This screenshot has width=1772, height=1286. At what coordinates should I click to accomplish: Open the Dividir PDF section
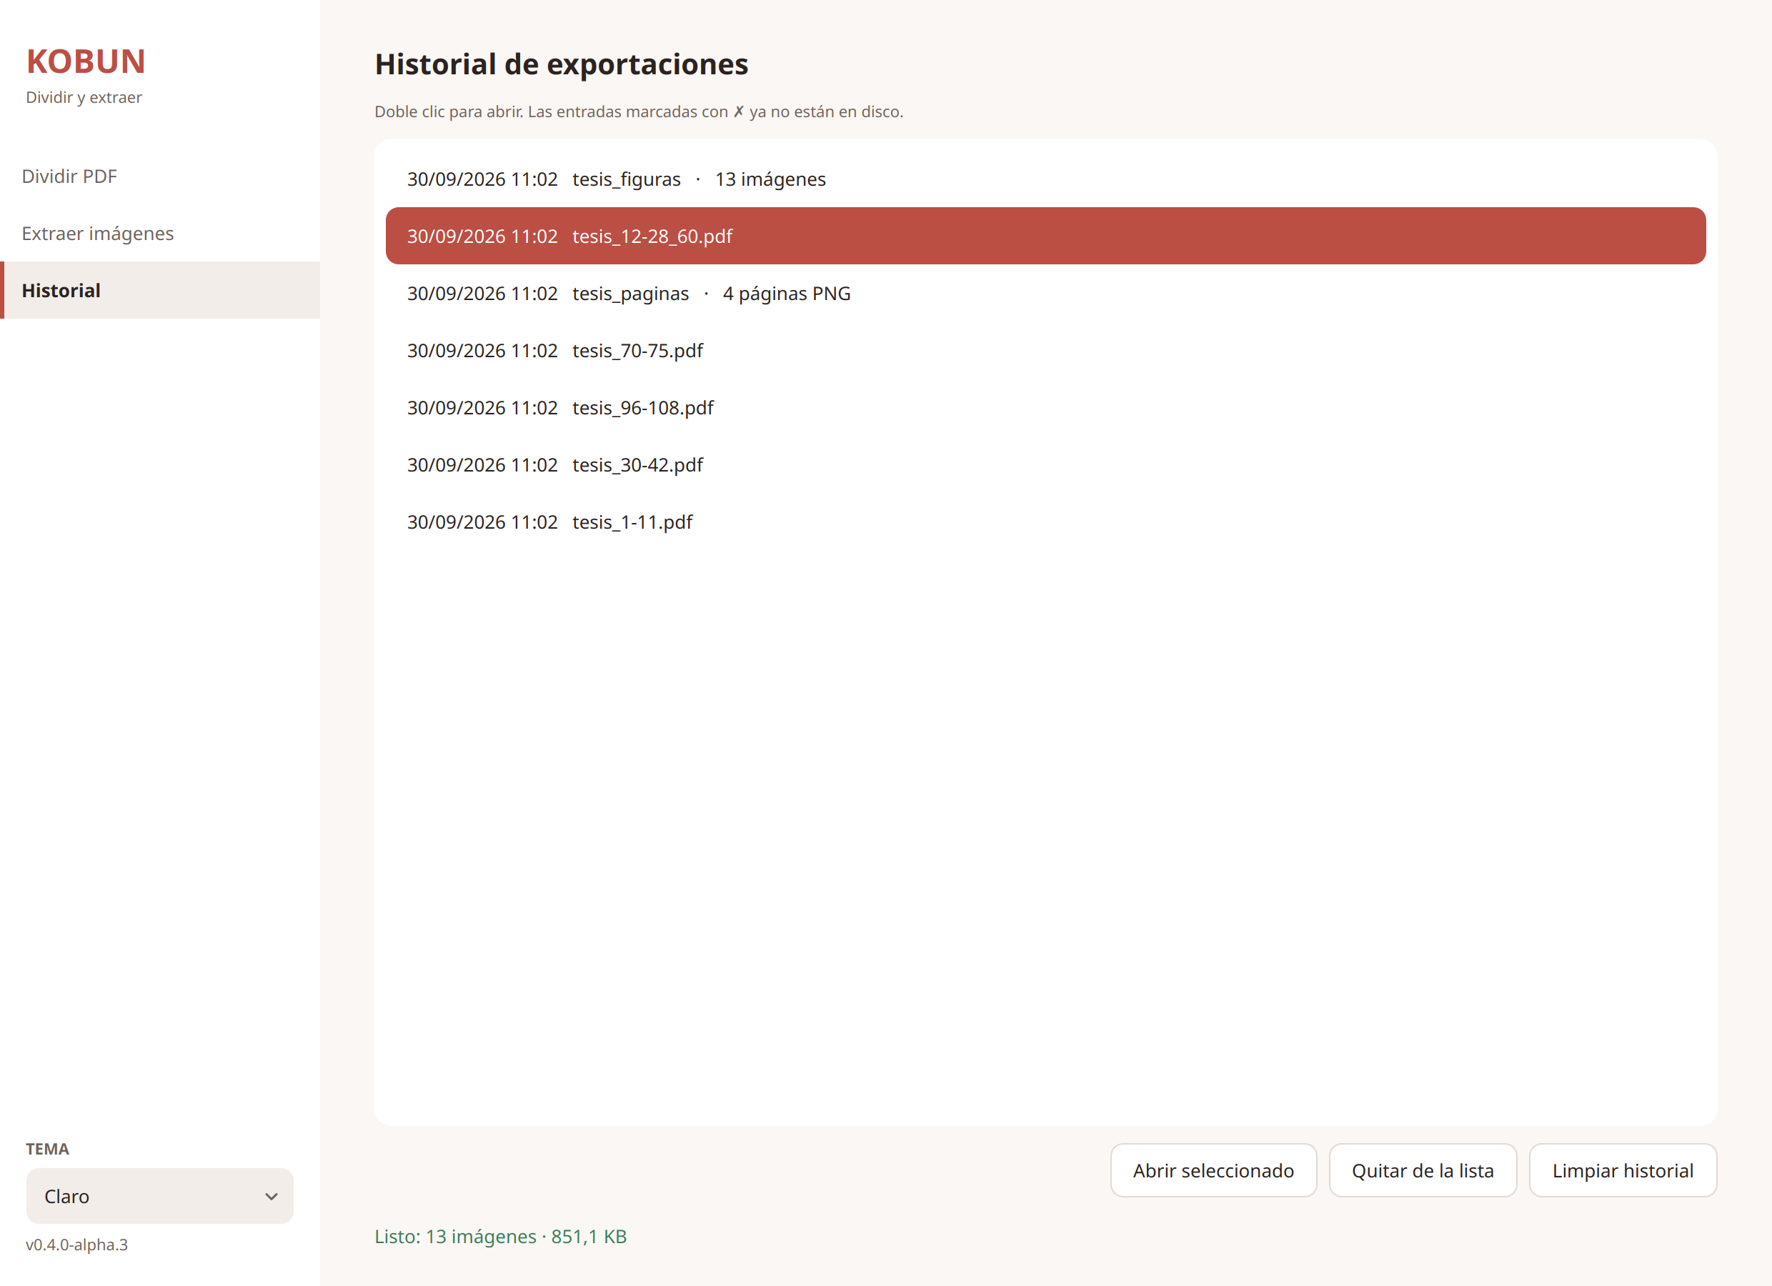click(x=160, y=176)
